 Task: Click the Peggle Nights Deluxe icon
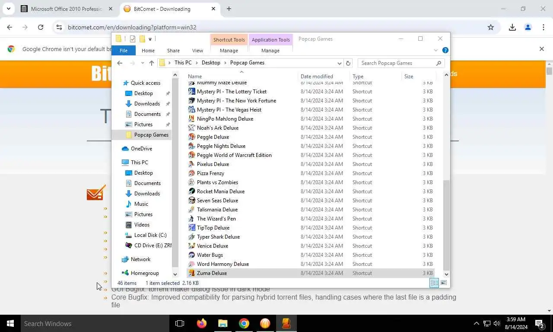192,146
